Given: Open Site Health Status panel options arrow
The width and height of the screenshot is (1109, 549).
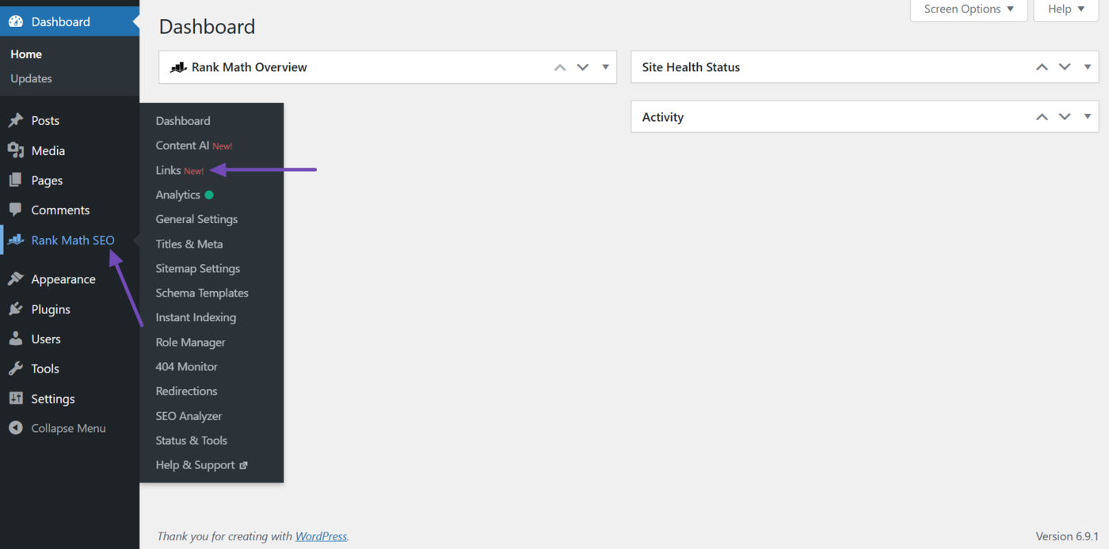Looking at the screenshot, I should pos(1087,67).
